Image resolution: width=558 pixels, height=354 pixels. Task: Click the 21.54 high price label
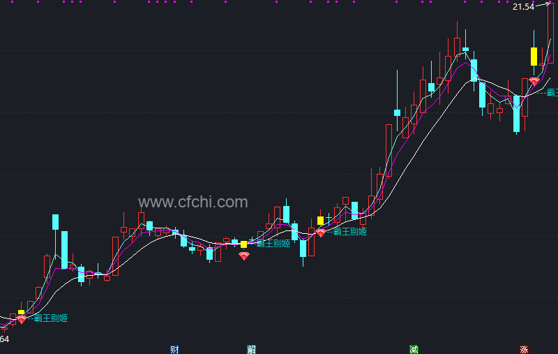coord(523,7)
